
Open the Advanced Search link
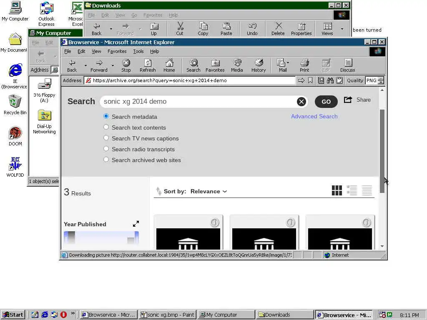[x=314, y=116]
